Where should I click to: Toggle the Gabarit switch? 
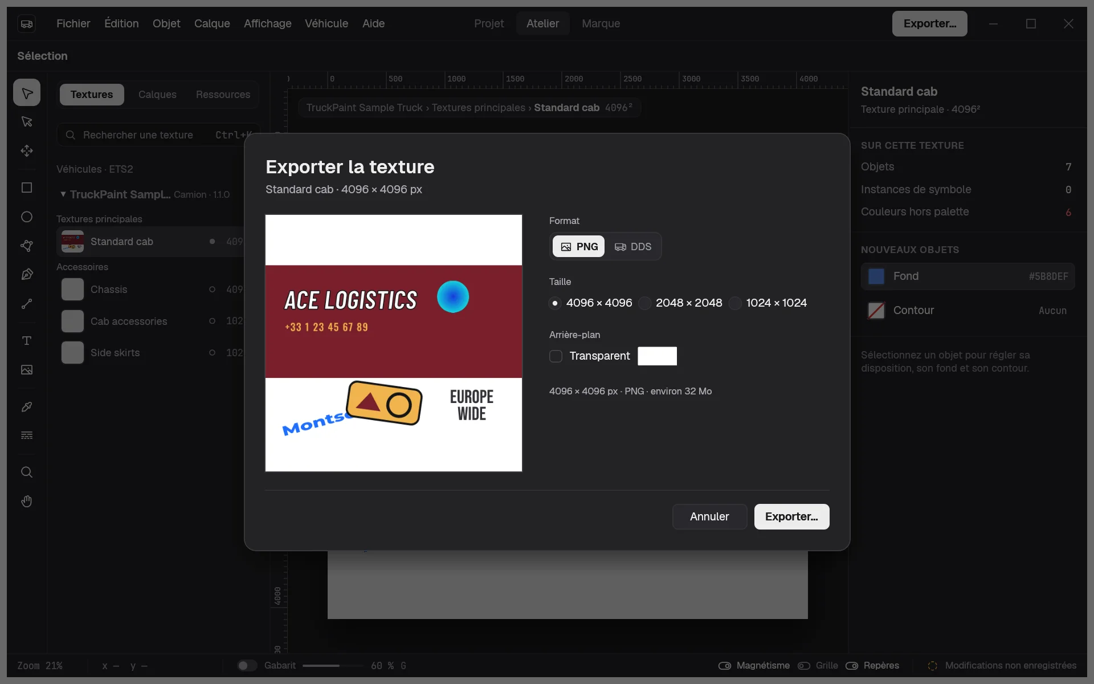(247, 665)
